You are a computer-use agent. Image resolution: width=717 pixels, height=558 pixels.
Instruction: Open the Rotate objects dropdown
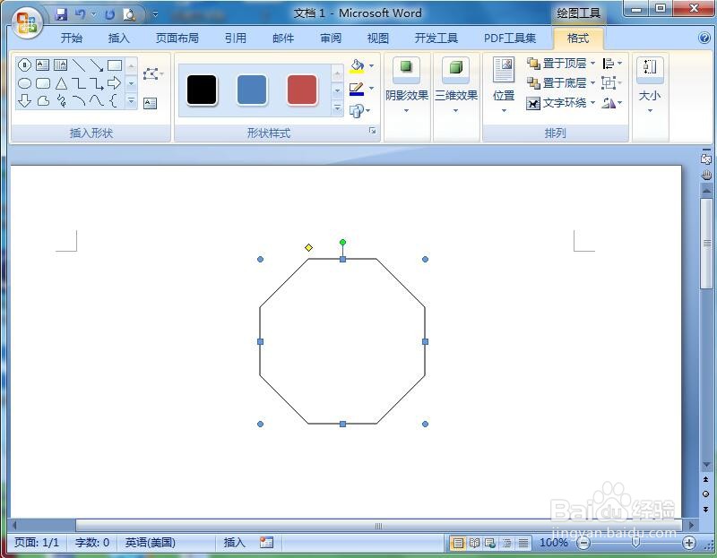pos(612,103)
